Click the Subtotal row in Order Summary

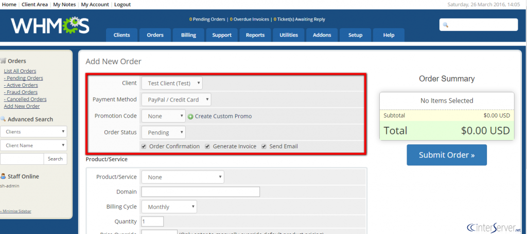pyautogui.click(x=447, y=115)
